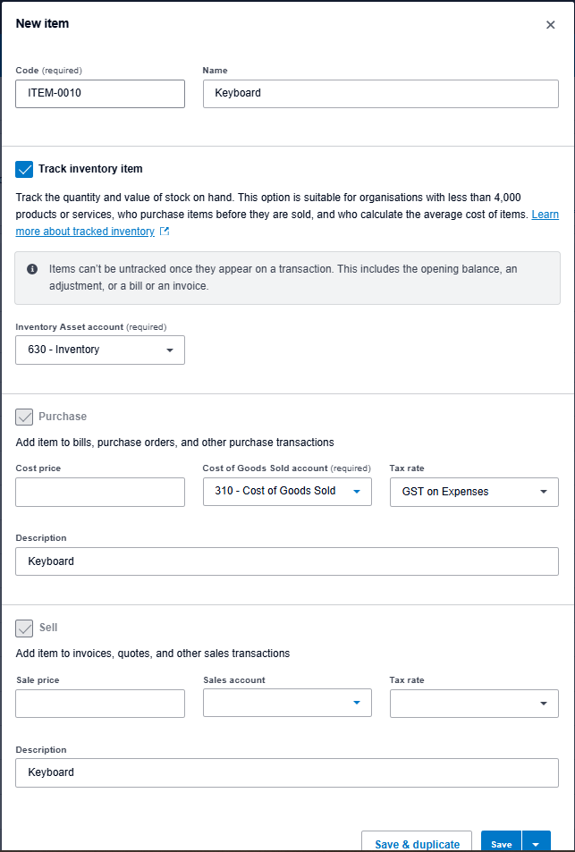Click the external link icon beside tracked inventory
Screen dimensions: 575x852
(165, 232)
